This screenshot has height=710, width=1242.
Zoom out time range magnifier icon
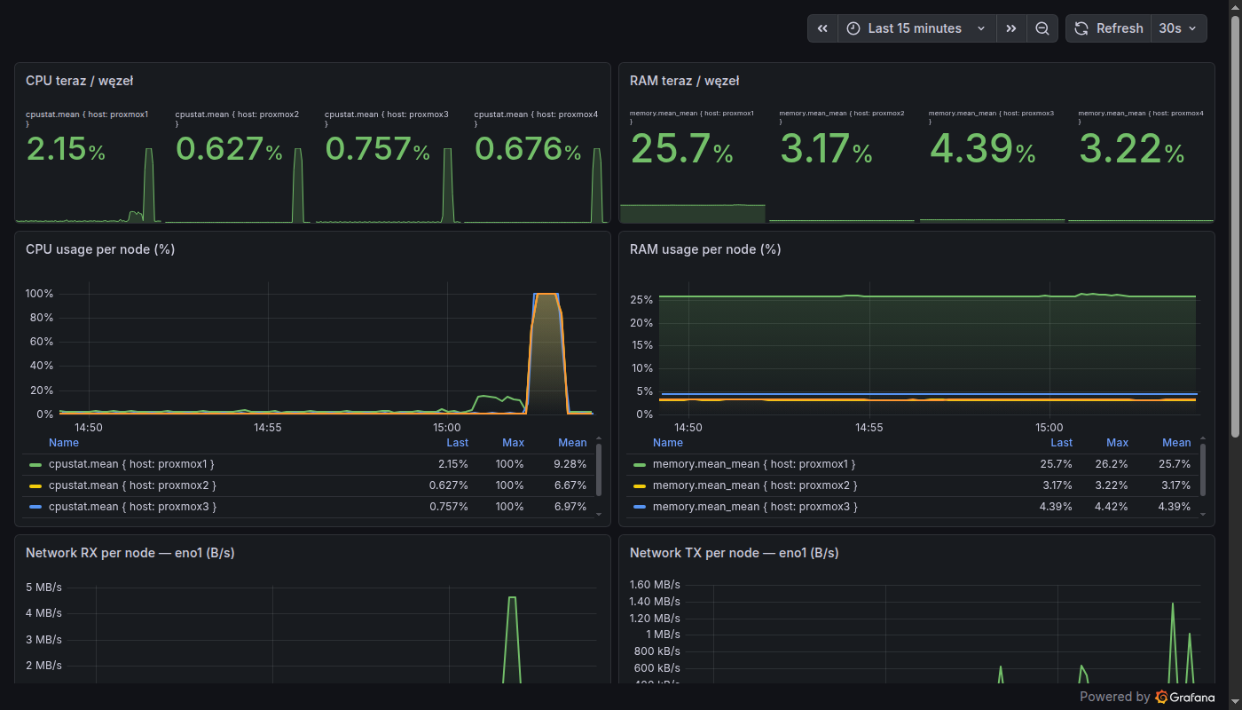[1042, 28]
